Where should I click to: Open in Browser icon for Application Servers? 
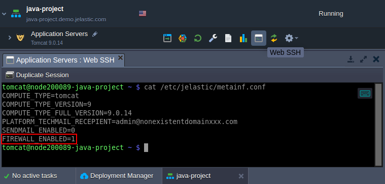[x=167, y=38]
